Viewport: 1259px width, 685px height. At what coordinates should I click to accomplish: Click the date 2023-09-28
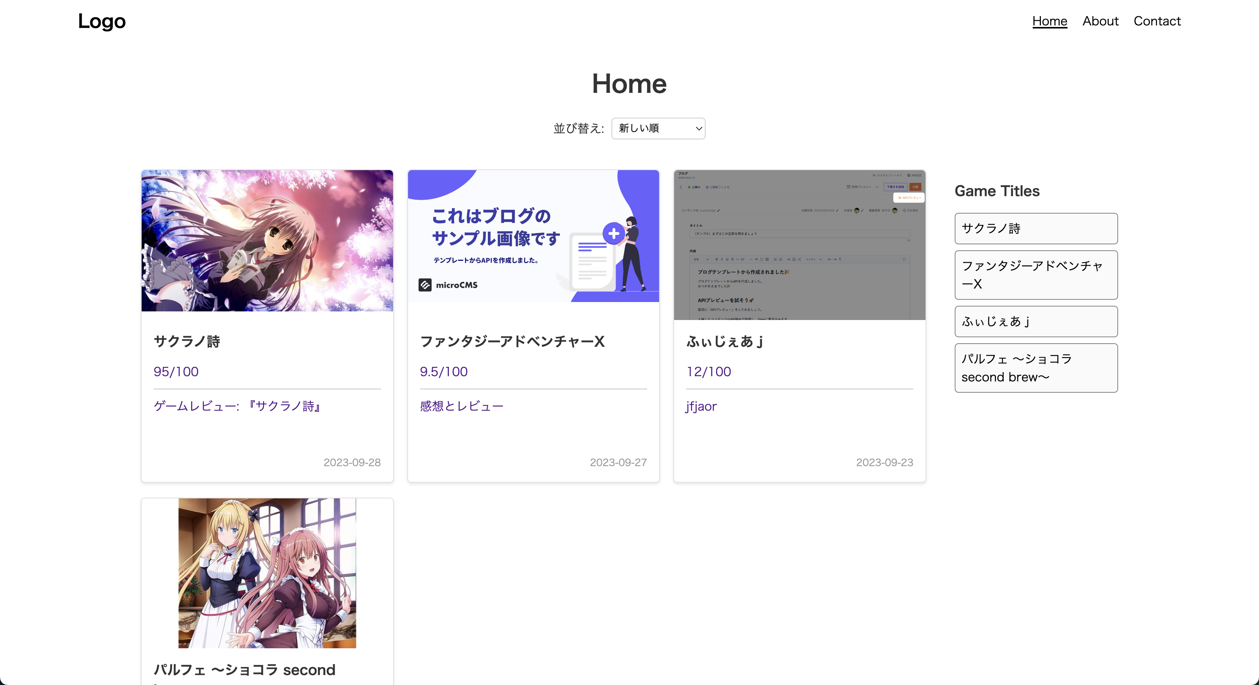[352, 462]
